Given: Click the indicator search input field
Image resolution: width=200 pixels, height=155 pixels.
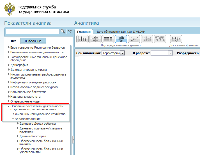Looking at the screenshot, I should (33, 31).
